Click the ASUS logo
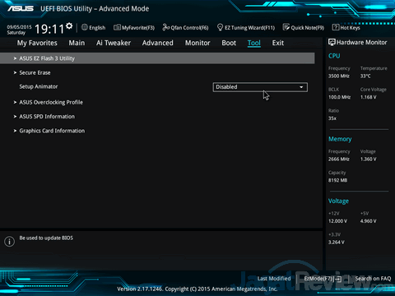The height and width of the screenshot is (296, 395). [x=21, y=8]
